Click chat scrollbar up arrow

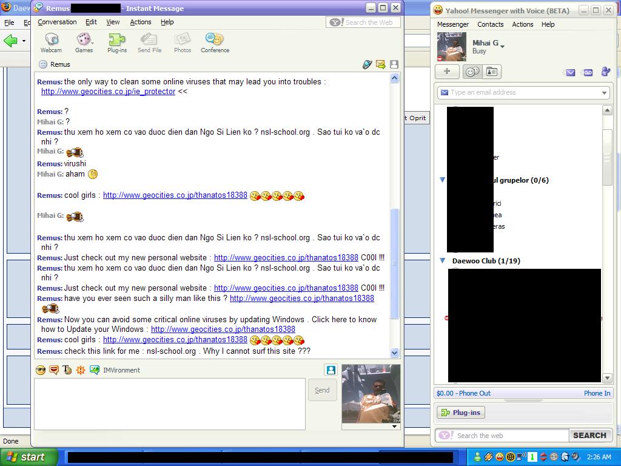394,78
